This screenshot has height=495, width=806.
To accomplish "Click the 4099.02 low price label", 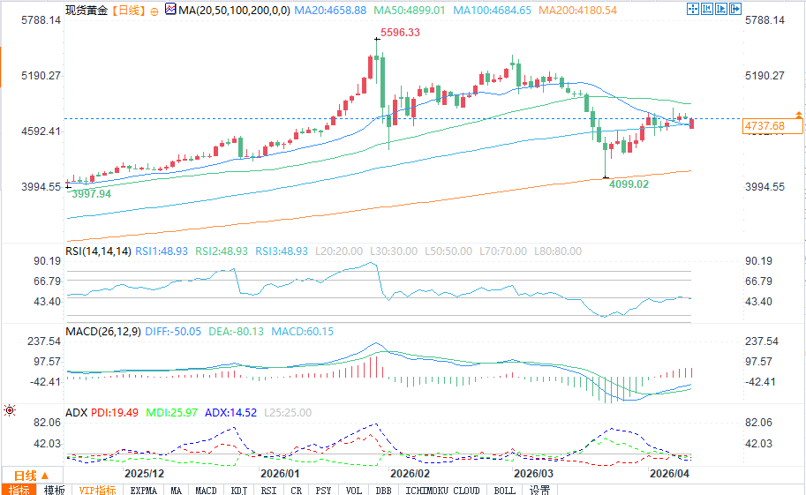I will click(x=629, y=184).
